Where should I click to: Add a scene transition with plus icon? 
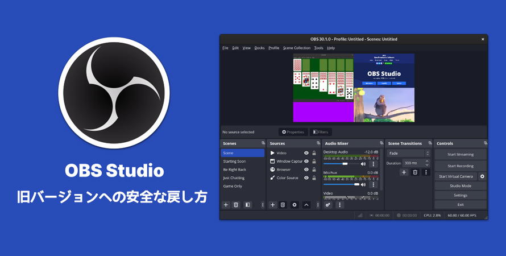[404, 172]
